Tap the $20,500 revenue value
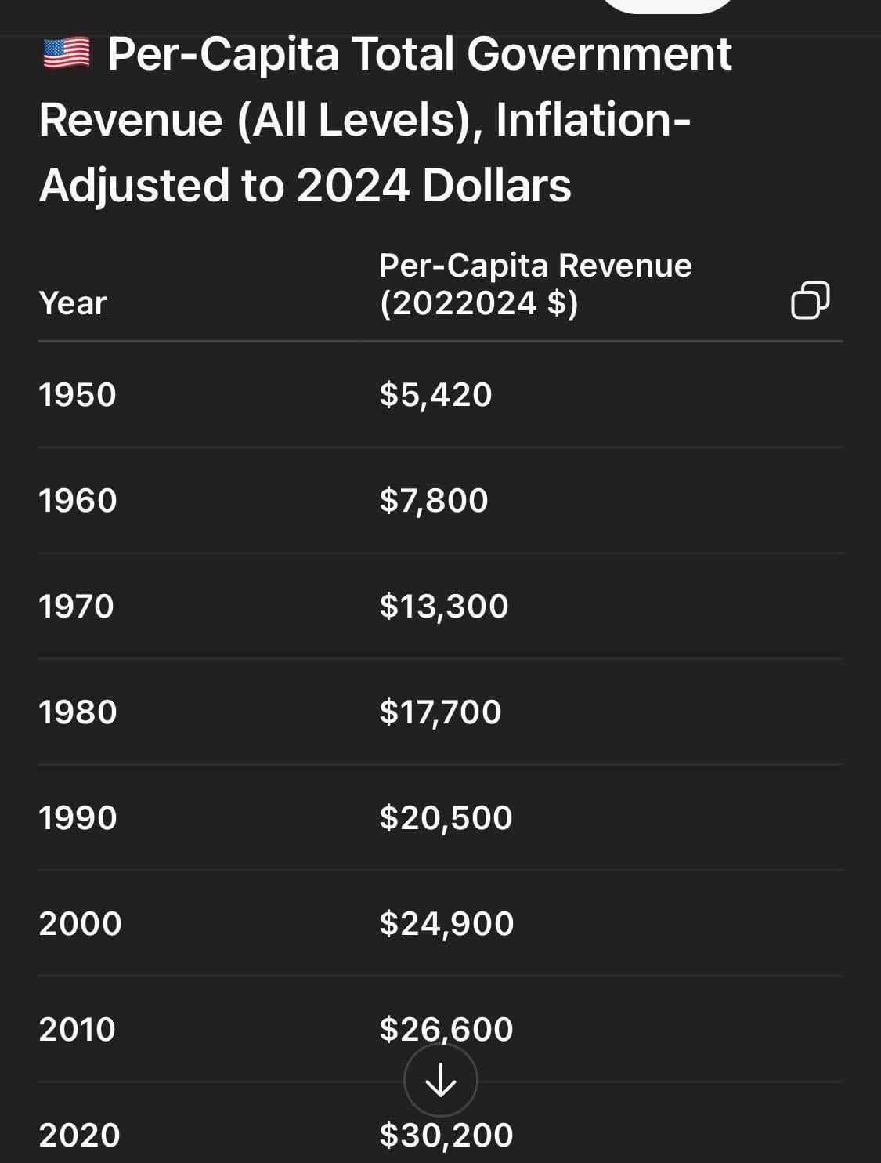881x1163 pixels. tap(446, 817)
